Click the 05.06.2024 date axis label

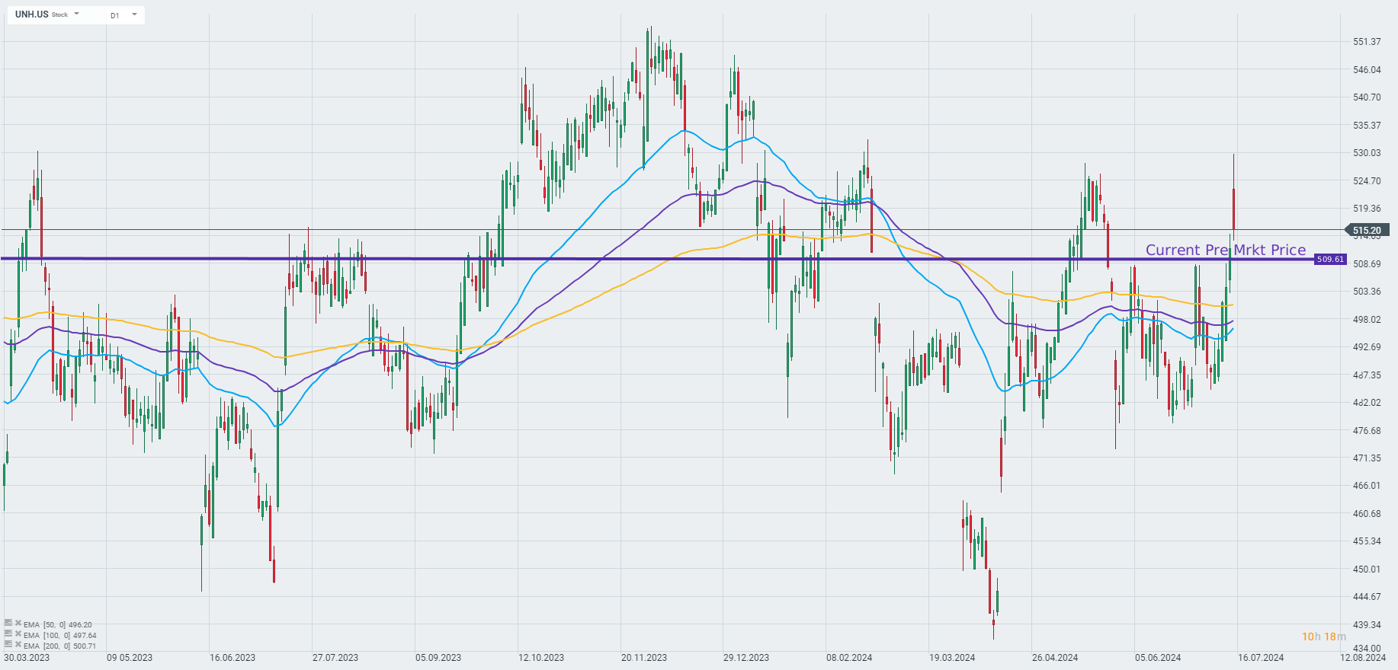click(1158, 658)
